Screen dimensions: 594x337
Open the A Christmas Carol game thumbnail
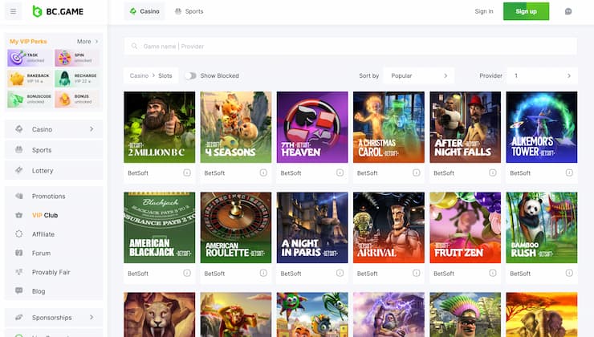coord(389,128)
